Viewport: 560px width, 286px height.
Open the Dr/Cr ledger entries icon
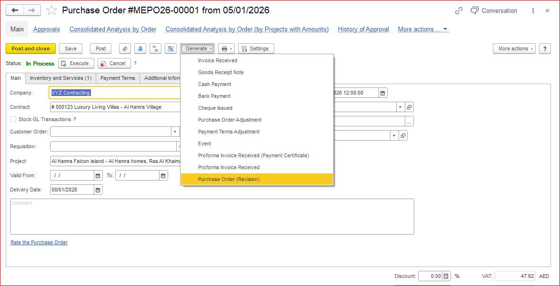(x=155, y=48)
